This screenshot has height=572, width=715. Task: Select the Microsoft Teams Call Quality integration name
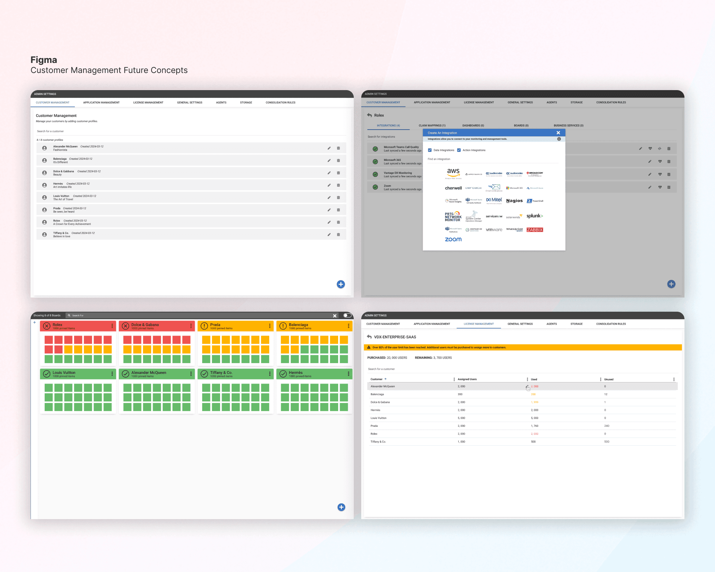pyautogui.click(x=401, y=147)
